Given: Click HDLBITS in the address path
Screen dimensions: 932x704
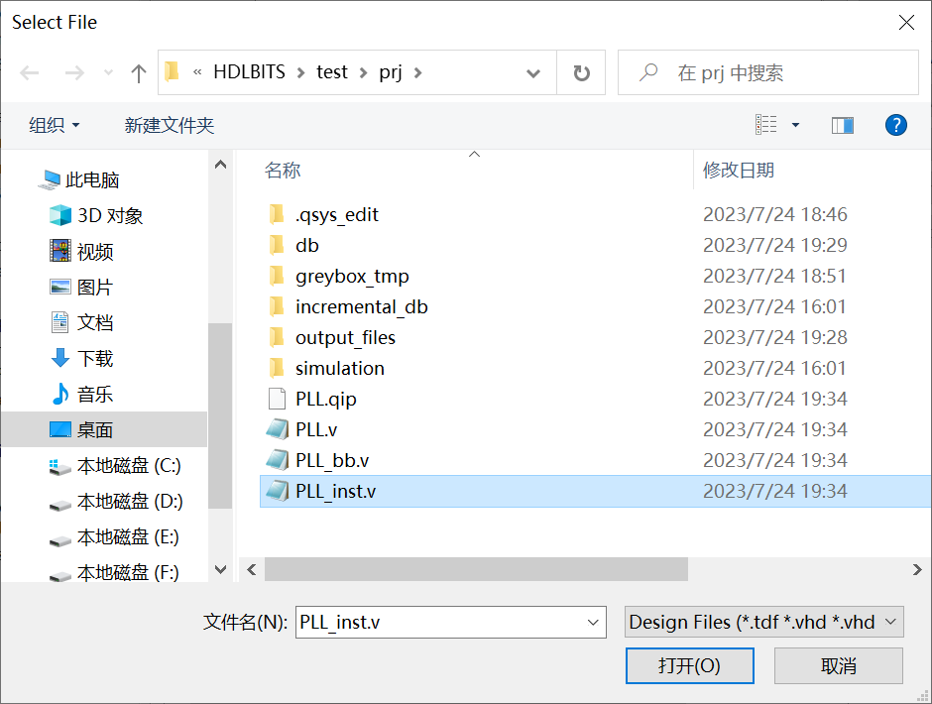Looking at the screenshot, I should point(249,72).
